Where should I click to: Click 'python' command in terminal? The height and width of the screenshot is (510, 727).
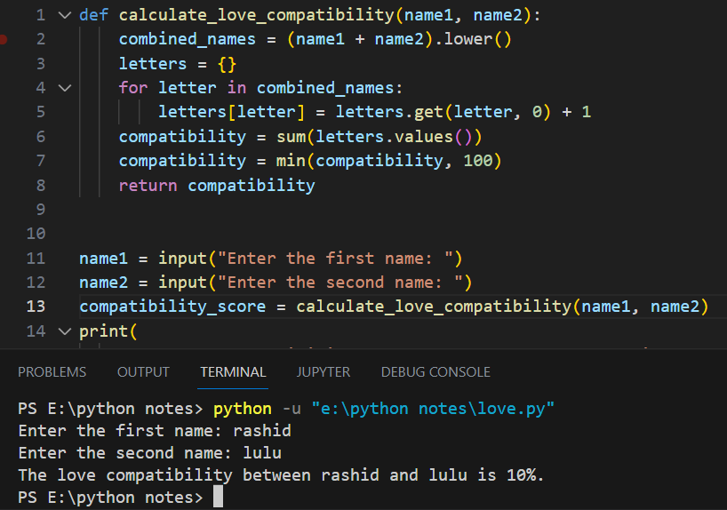tap(243, 409)
